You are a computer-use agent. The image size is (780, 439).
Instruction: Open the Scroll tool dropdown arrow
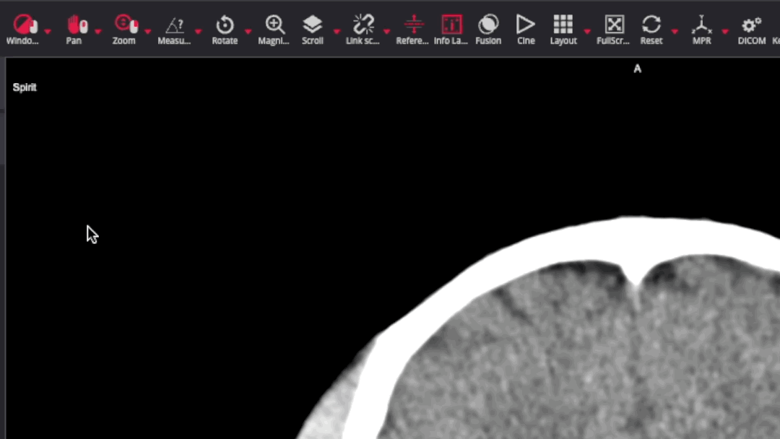[x=337, y=32]
